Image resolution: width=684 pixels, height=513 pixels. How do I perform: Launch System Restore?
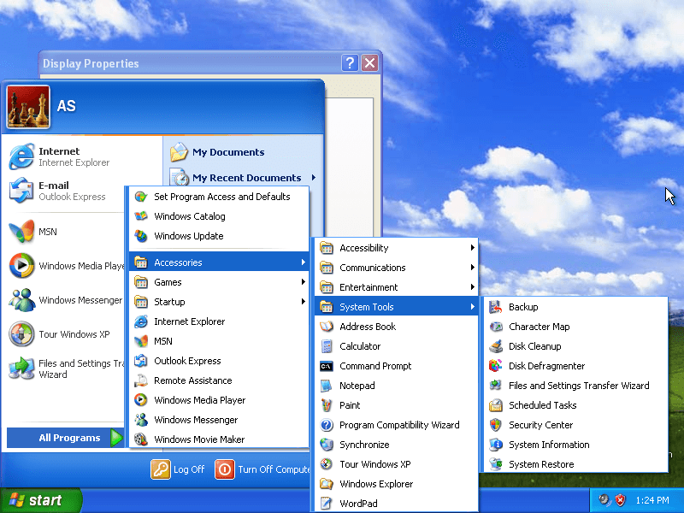coord(575,463)
